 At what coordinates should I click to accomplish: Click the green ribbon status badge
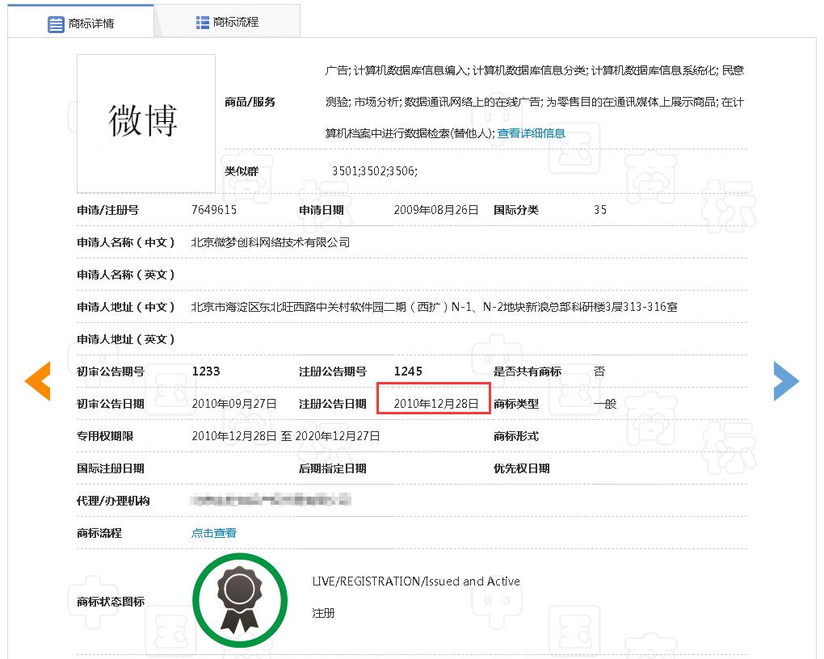coord(240,601)
